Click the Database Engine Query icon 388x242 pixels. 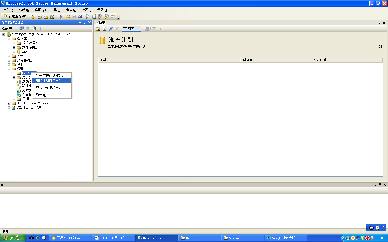pos(32,16)
